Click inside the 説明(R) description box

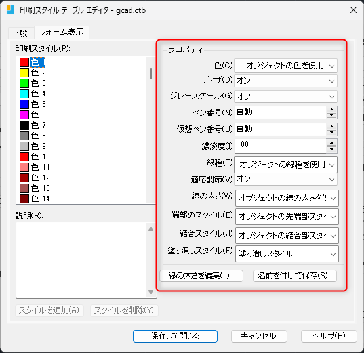[81, 260]
